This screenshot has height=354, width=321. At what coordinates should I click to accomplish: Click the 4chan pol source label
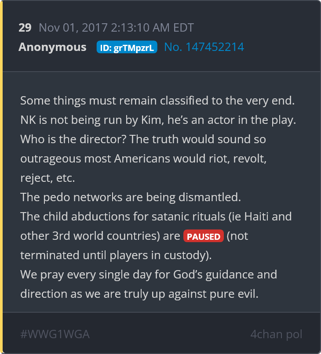point(276,334)
